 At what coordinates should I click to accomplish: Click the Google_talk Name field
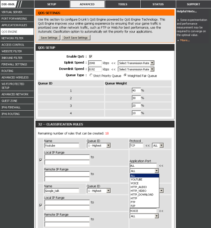62,191
